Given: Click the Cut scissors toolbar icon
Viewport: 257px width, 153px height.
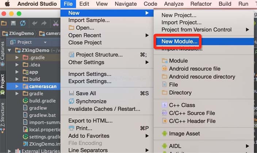Looking at the screenshot, I should point(55,23).
